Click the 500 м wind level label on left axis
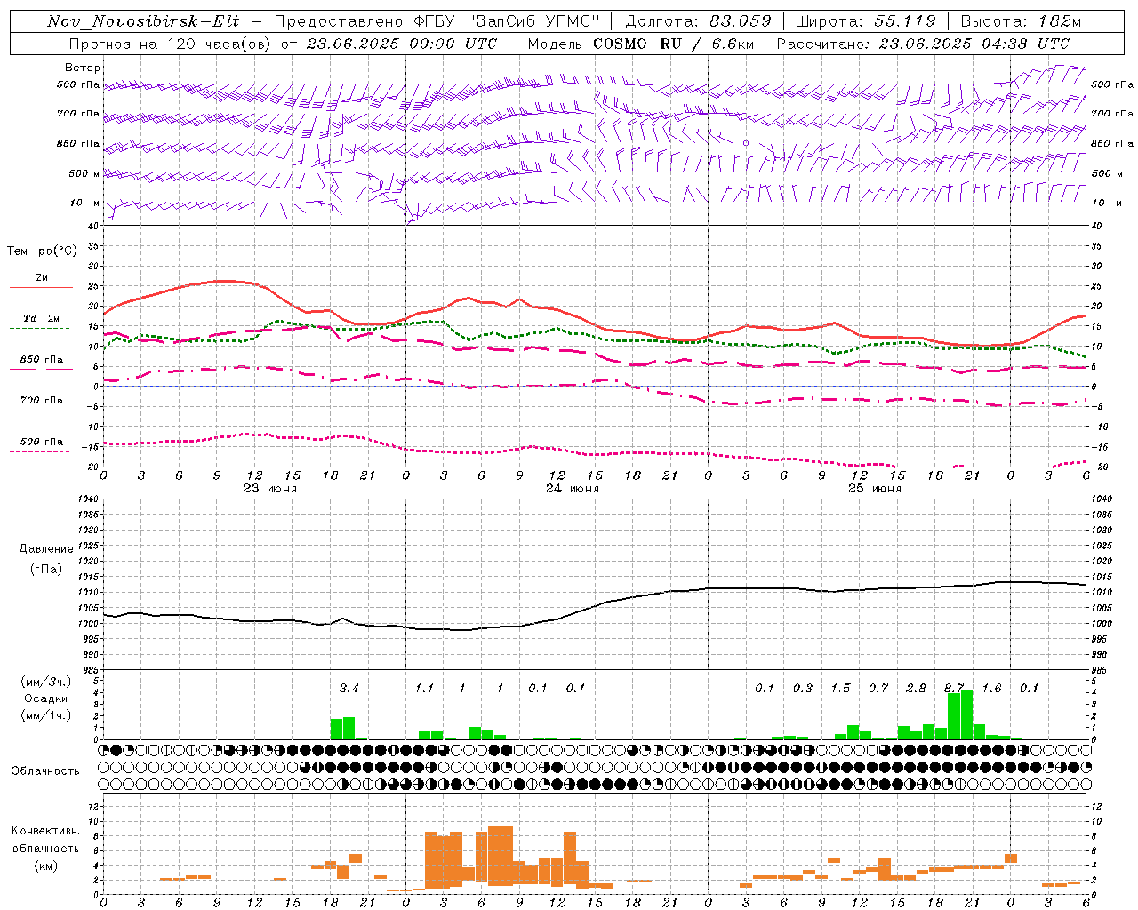 click(x=85, y=173)
